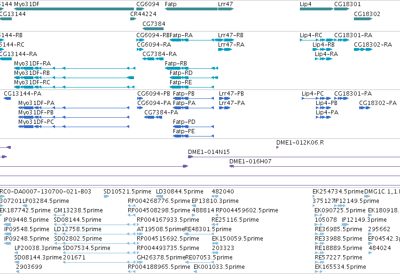Open the RP004268776.5prime EST label

click(x=159, y=201)
